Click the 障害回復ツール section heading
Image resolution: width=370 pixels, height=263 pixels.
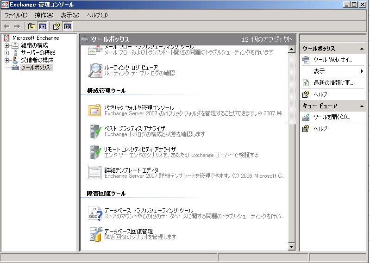click(x=106, y=194)
